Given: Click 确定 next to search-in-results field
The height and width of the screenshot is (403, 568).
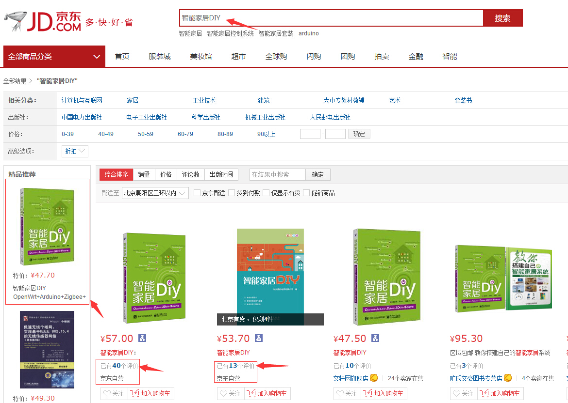Looking at the screenshot, I should pyautogui.click(x=318, y=174).
